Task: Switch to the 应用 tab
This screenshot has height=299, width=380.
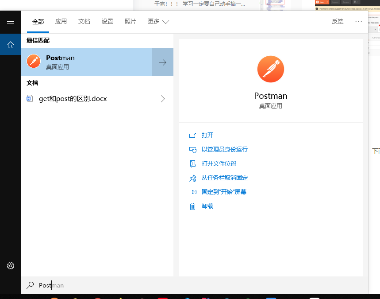Action: click(61, 21)
